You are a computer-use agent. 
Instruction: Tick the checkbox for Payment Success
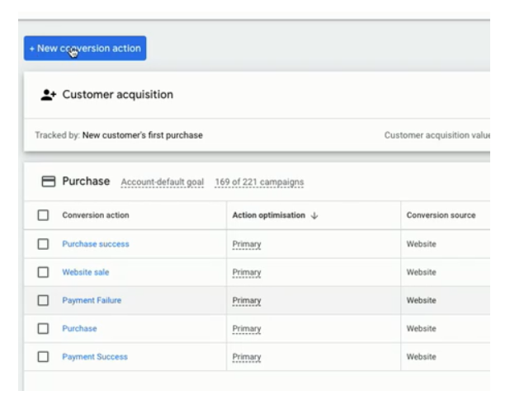[x=43, y=357]
